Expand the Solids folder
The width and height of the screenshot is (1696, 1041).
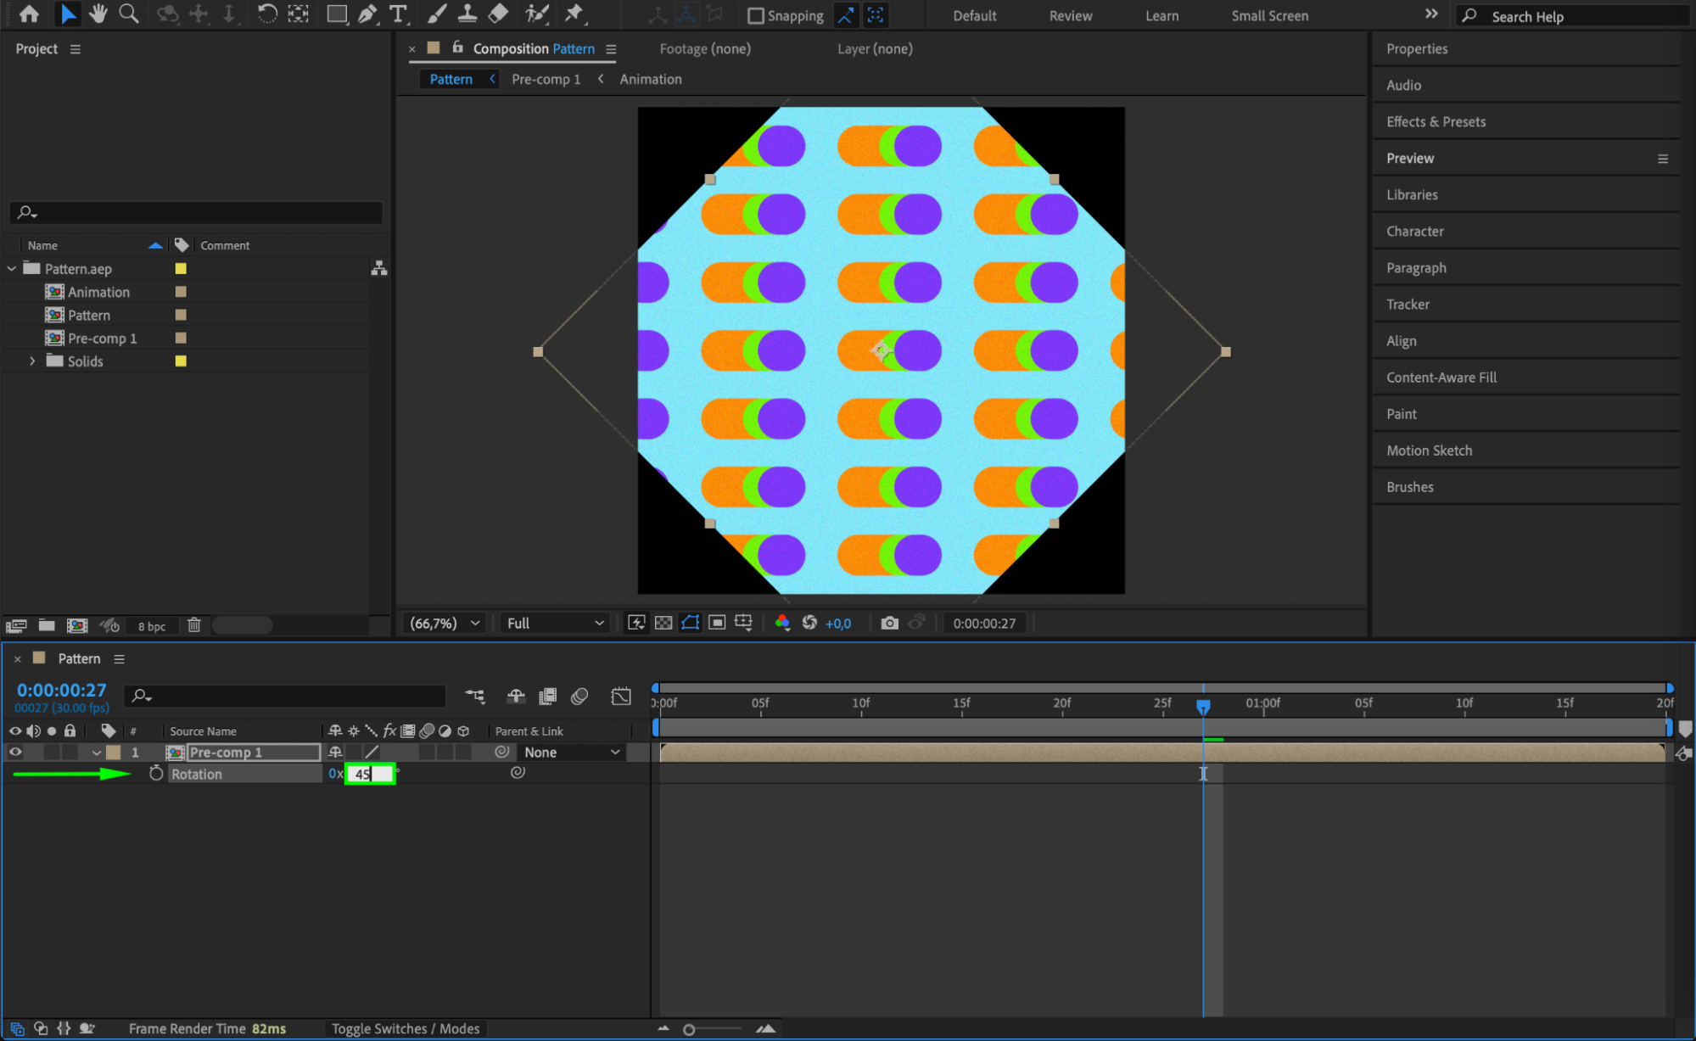point(32,361)
